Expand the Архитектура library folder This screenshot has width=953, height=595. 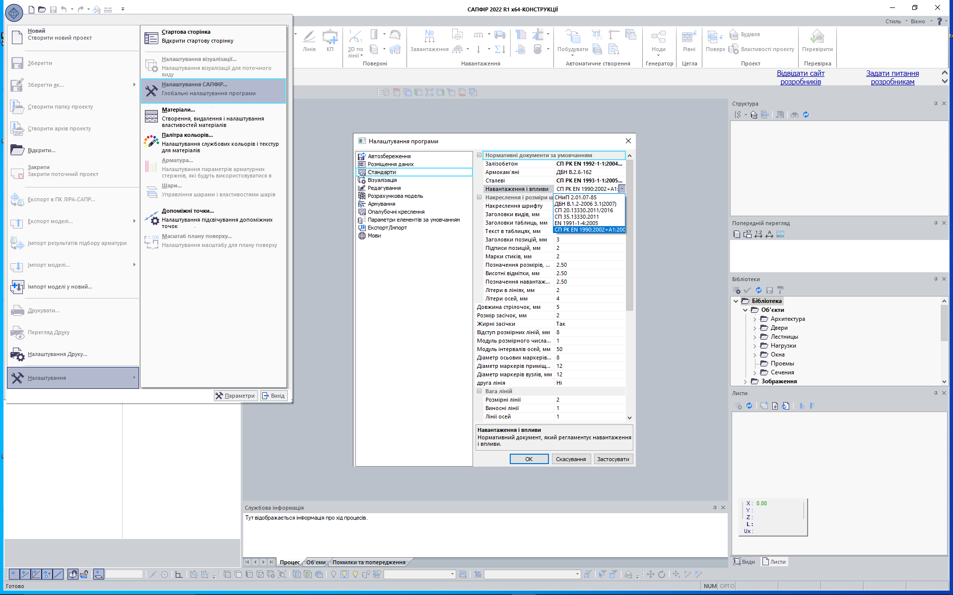[x=754, y=319]
